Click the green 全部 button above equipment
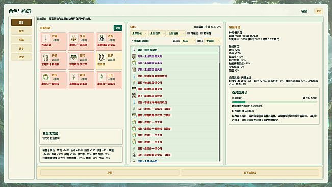332x187 pixels. 118,28
